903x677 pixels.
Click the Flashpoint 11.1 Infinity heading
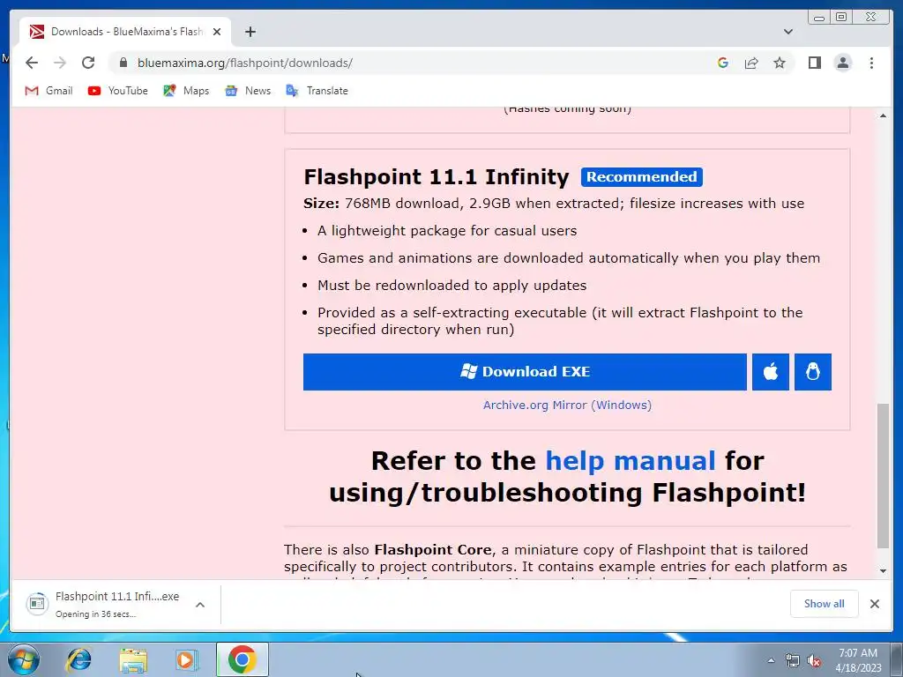[436, 176]
